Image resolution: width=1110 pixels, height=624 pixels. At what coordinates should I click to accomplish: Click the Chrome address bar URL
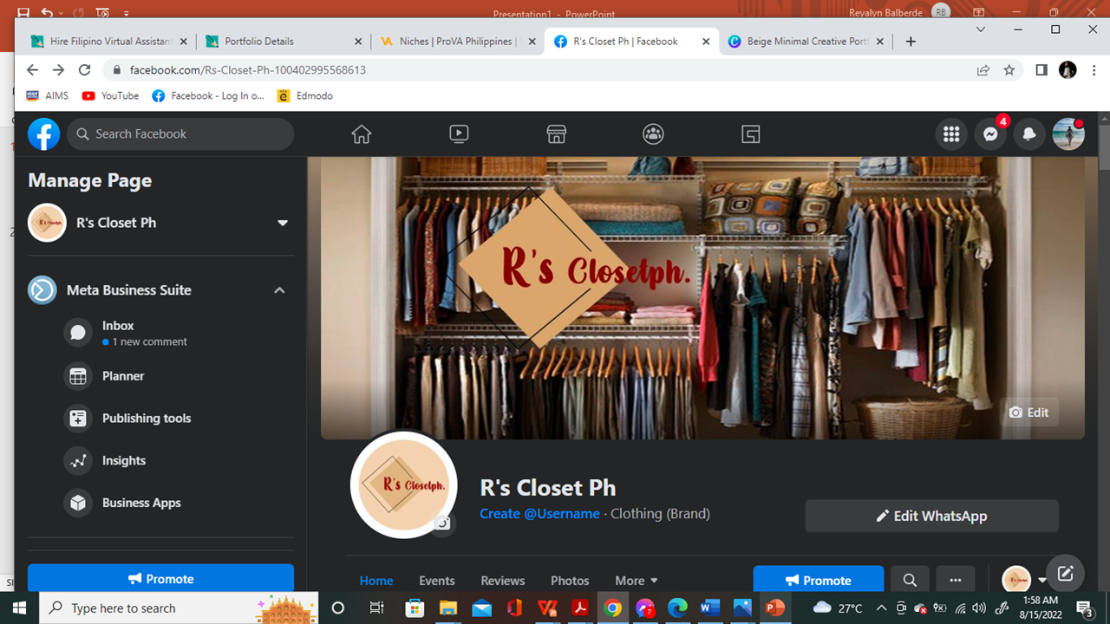(248, 70)
